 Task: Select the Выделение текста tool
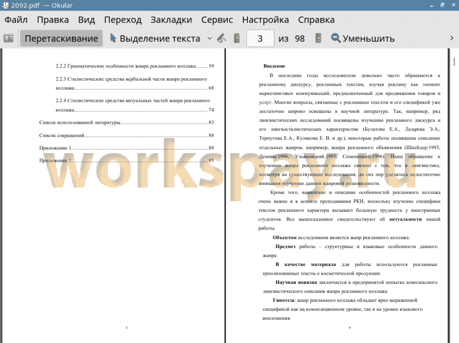tap(155, 39)
